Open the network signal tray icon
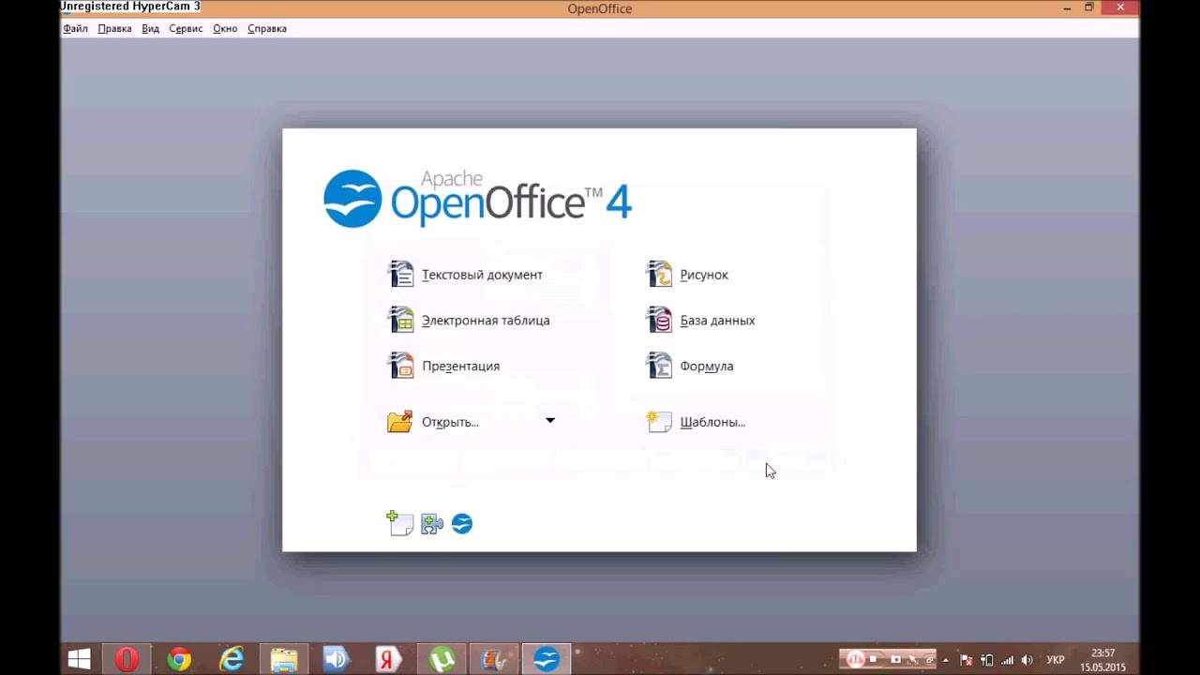Image resolution: width=1200 pixels, height=675 pixels. click(x=1007, y=660)
